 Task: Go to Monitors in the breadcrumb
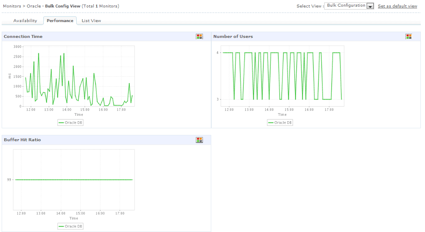[x=12, y=6]
